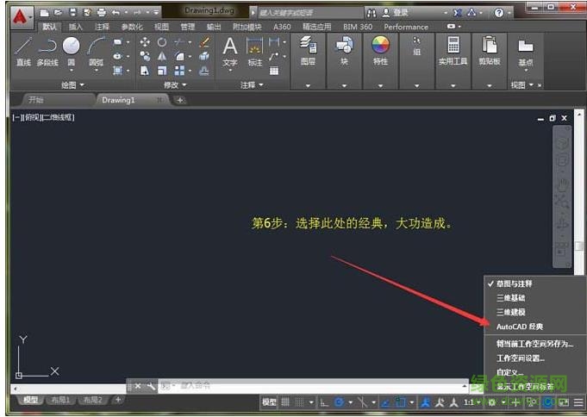Click the New drawing icon in quick access toolbar
Screen dimensions: 587x417
44,13
